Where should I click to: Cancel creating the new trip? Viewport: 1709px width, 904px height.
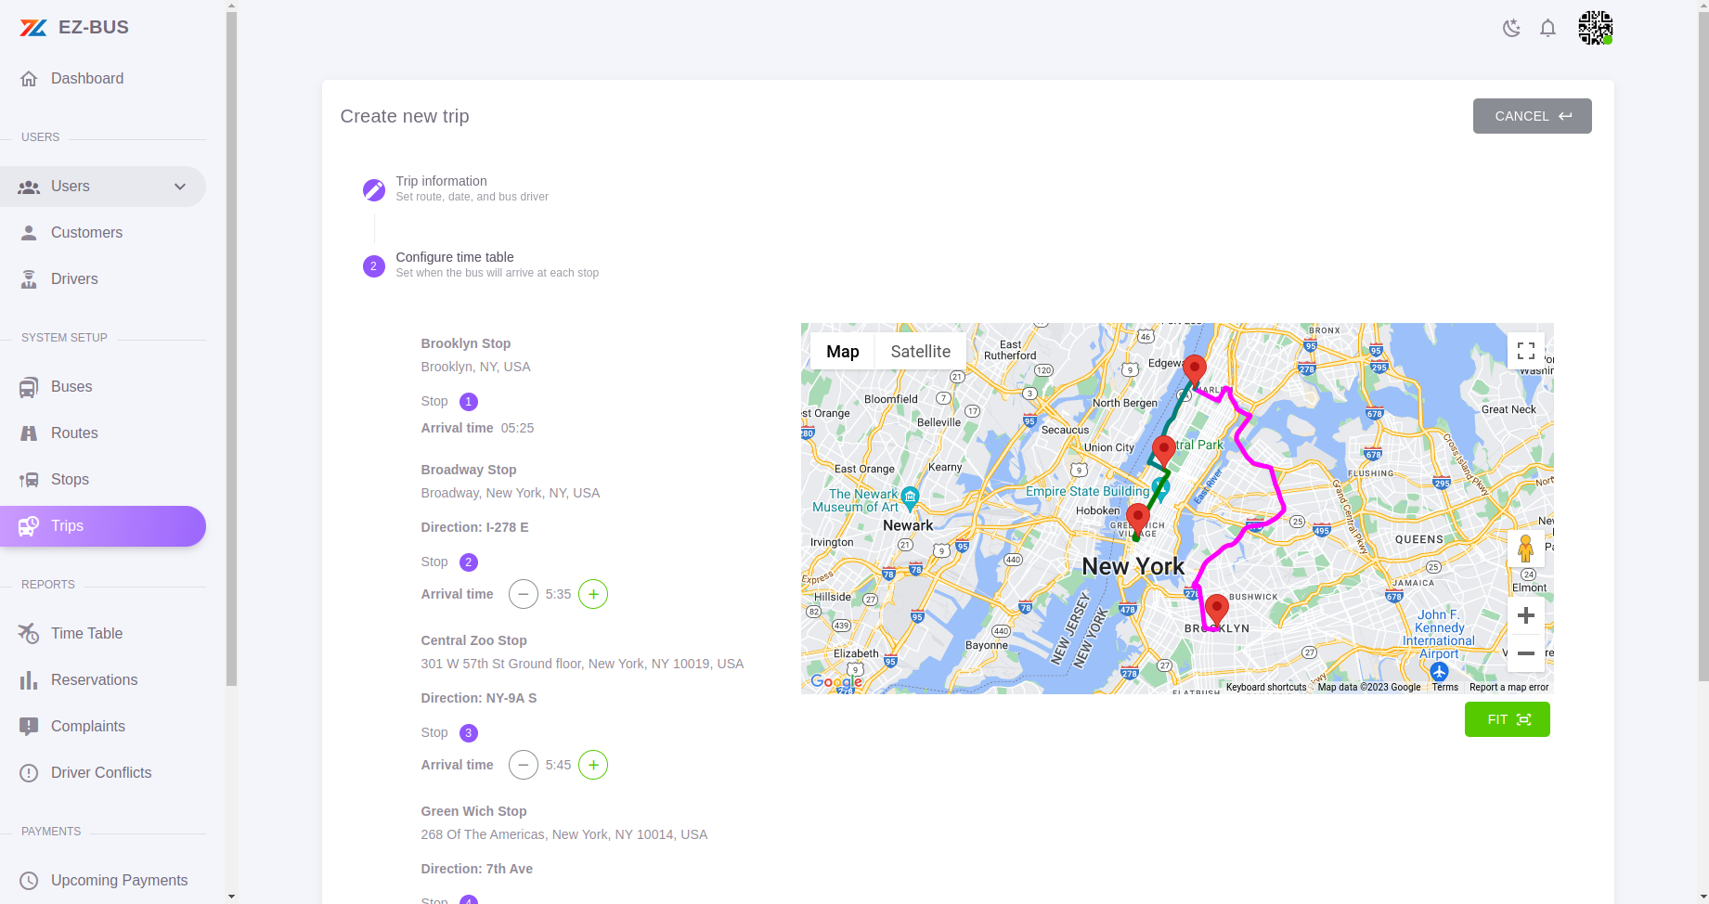1532,116
